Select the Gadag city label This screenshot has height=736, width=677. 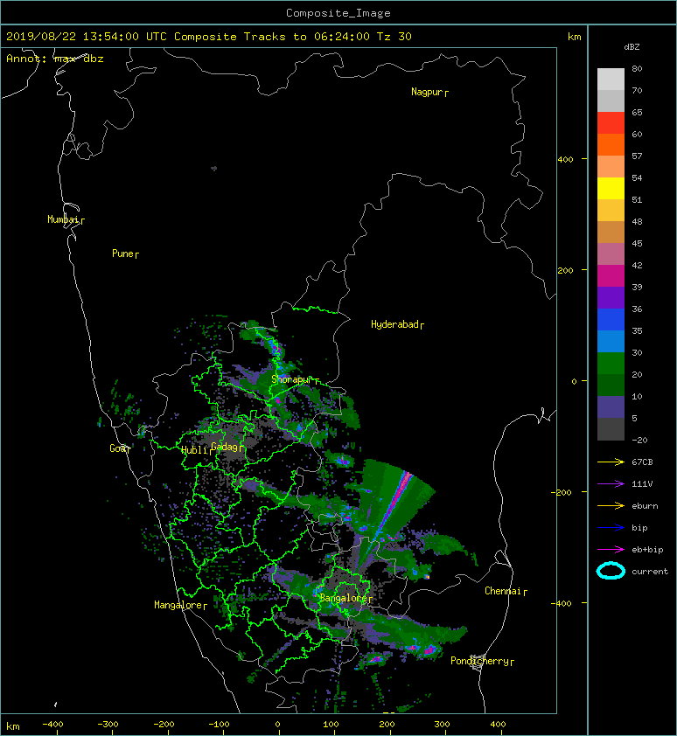pos(225,447)
